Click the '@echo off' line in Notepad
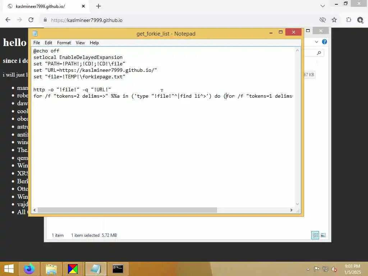The image size is (368, 276). [x=46, y=51]
